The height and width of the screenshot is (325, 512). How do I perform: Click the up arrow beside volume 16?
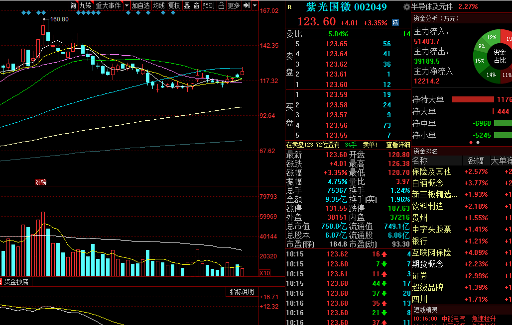(384, 254)
